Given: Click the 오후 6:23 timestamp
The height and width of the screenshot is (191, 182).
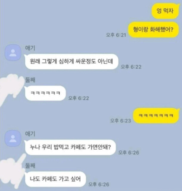Looking at the screenshot, I should (121, 121).
